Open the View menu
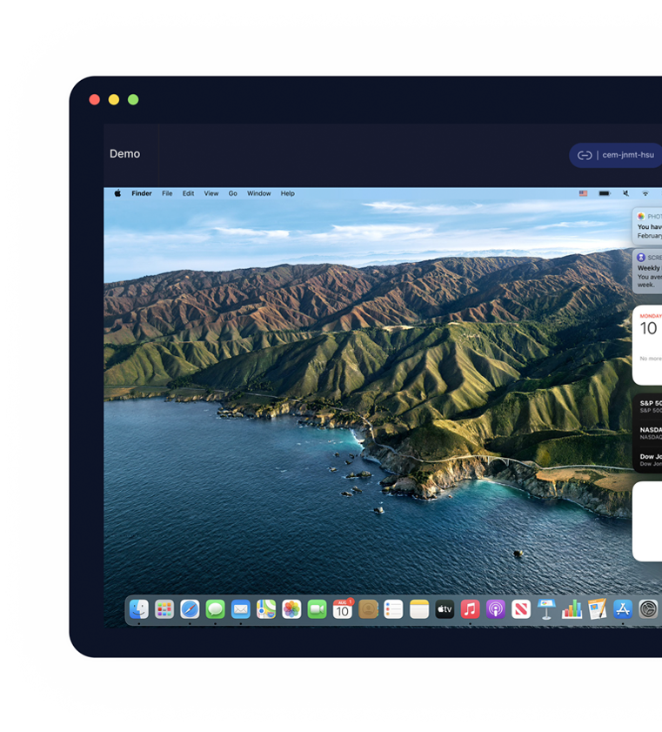Image resolution: width=662 pixels, height=732 pixels. (211, 193)
